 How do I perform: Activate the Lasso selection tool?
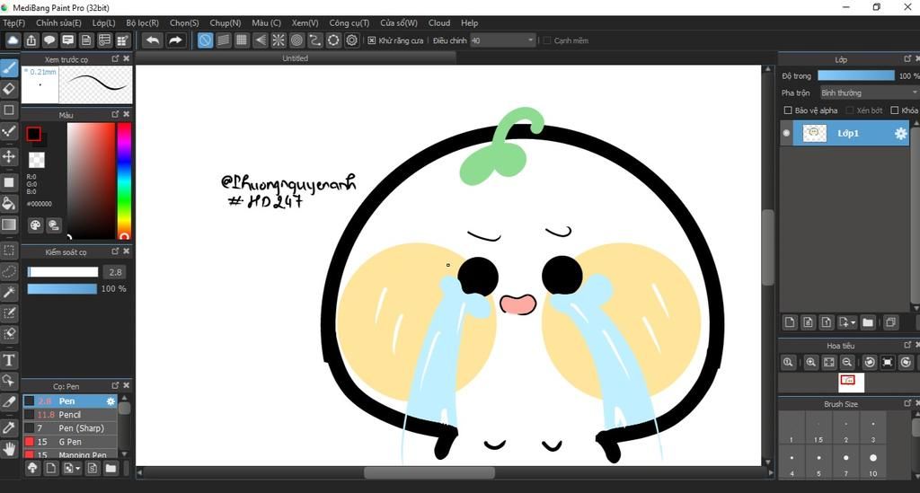9,271
